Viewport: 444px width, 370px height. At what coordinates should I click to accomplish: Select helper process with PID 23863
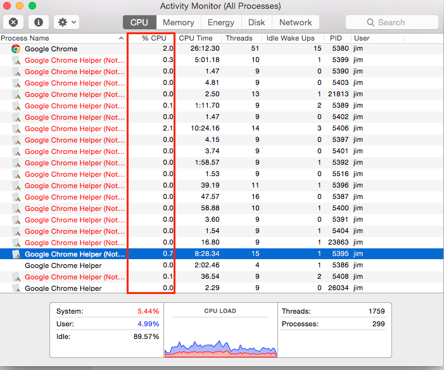click(222, 243)
